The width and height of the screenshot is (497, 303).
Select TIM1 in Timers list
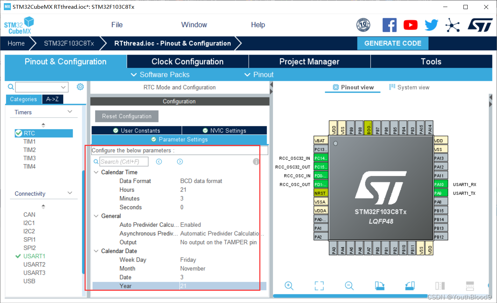(29, 142)
